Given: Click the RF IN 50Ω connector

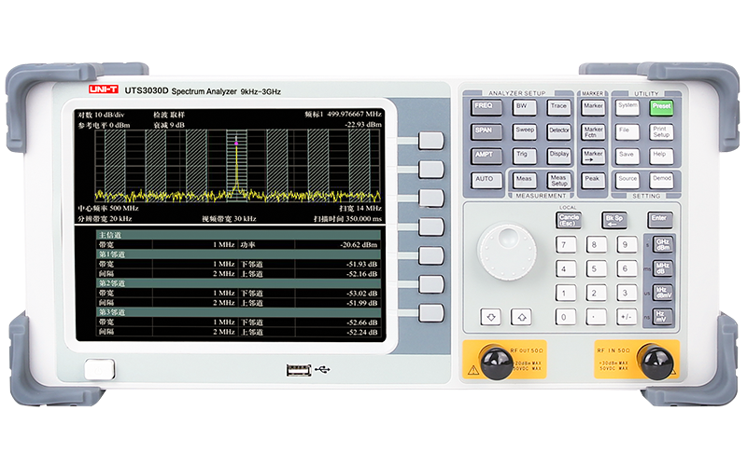Looking at the screenshot, I should (655, 358).
